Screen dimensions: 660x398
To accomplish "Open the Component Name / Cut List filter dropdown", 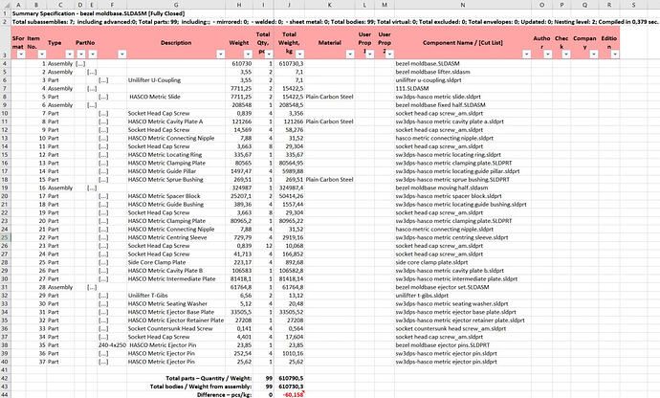I will tap(527, 55).
